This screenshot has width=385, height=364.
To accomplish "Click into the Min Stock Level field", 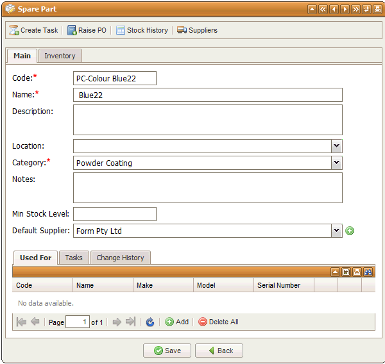I will [x=115, y=214].
